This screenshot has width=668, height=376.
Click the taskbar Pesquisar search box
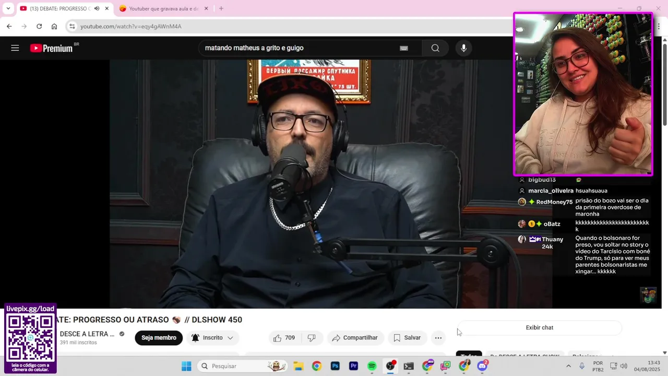[x=243, y=366]
